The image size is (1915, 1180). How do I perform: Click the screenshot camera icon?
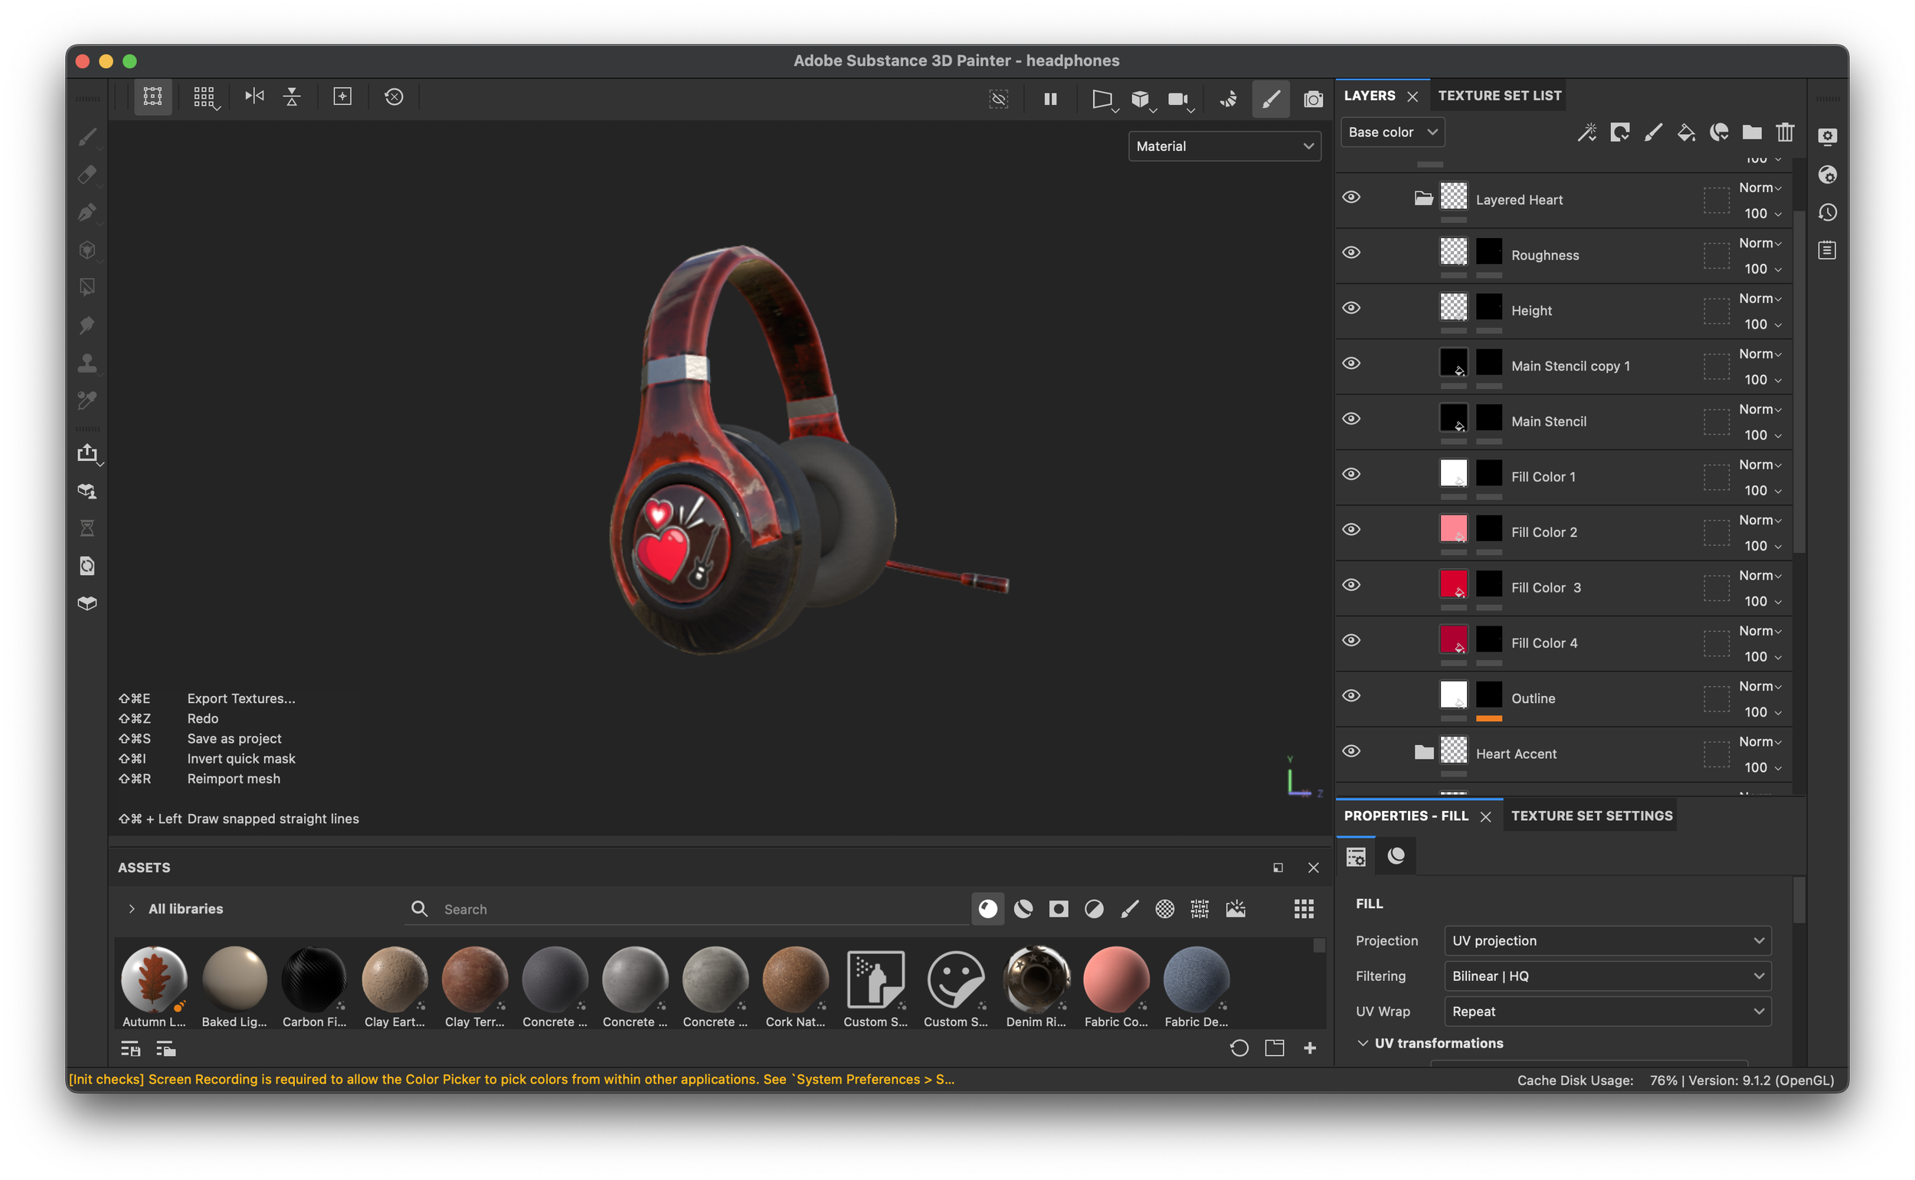pyautogui.click(x=1313, y=99)
